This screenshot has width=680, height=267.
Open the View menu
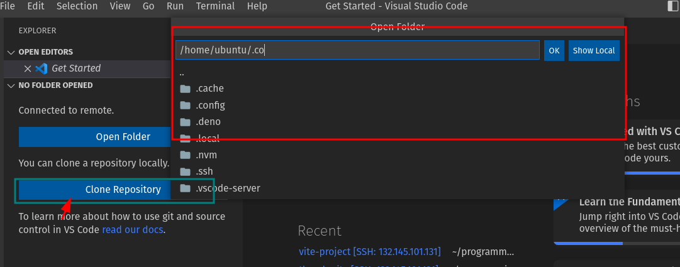[x=120, y=6]
